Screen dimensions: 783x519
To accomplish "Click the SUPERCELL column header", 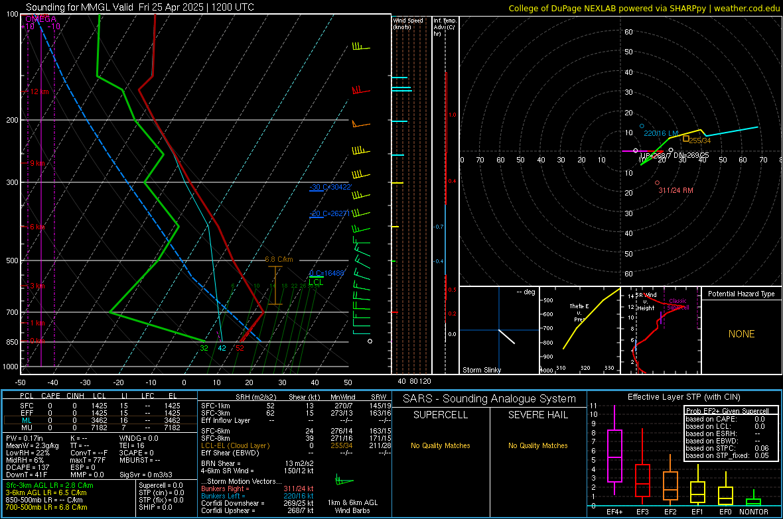I will pos(441,415).
